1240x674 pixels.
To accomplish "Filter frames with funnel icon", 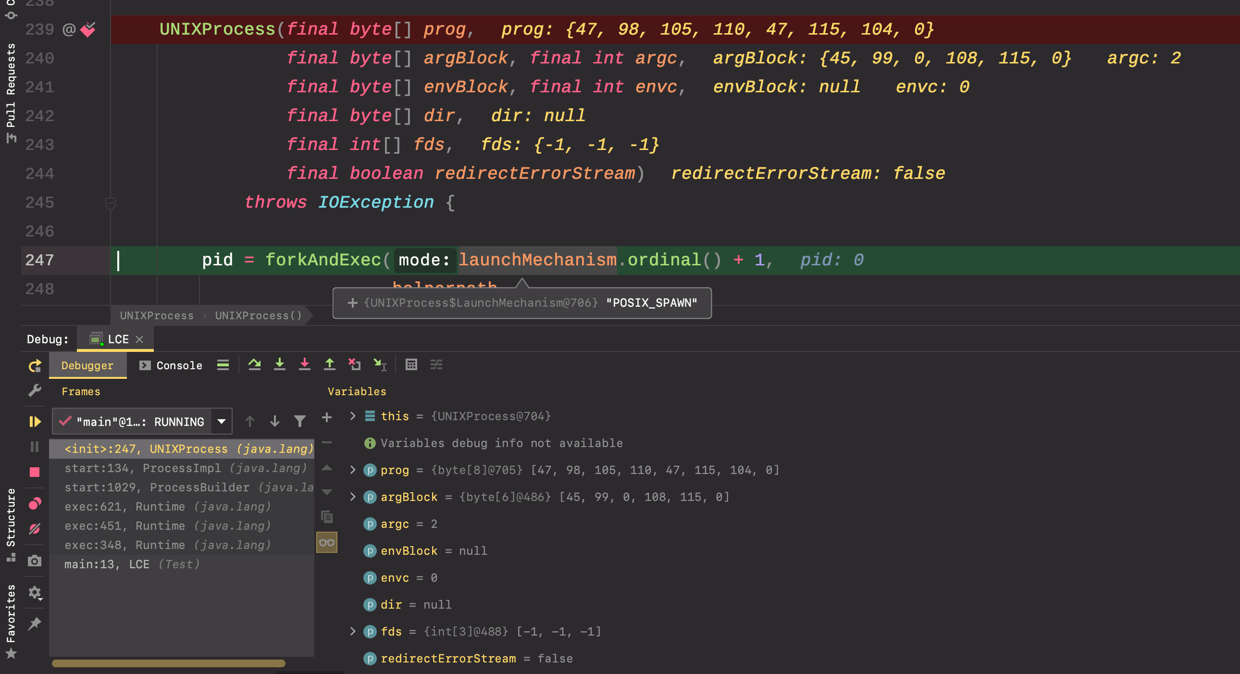I will coord(300,422).
